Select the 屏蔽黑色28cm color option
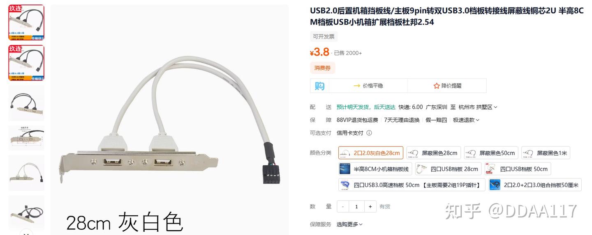This screenshot has width=592, height=235. tap(434, 153)
